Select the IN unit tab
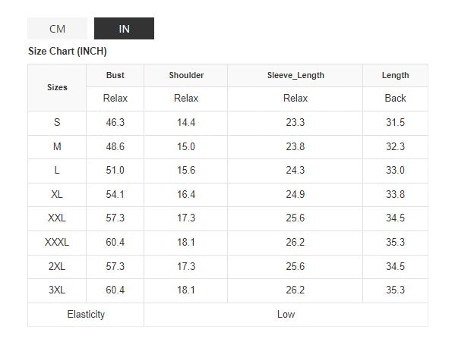 click(124, 29)
